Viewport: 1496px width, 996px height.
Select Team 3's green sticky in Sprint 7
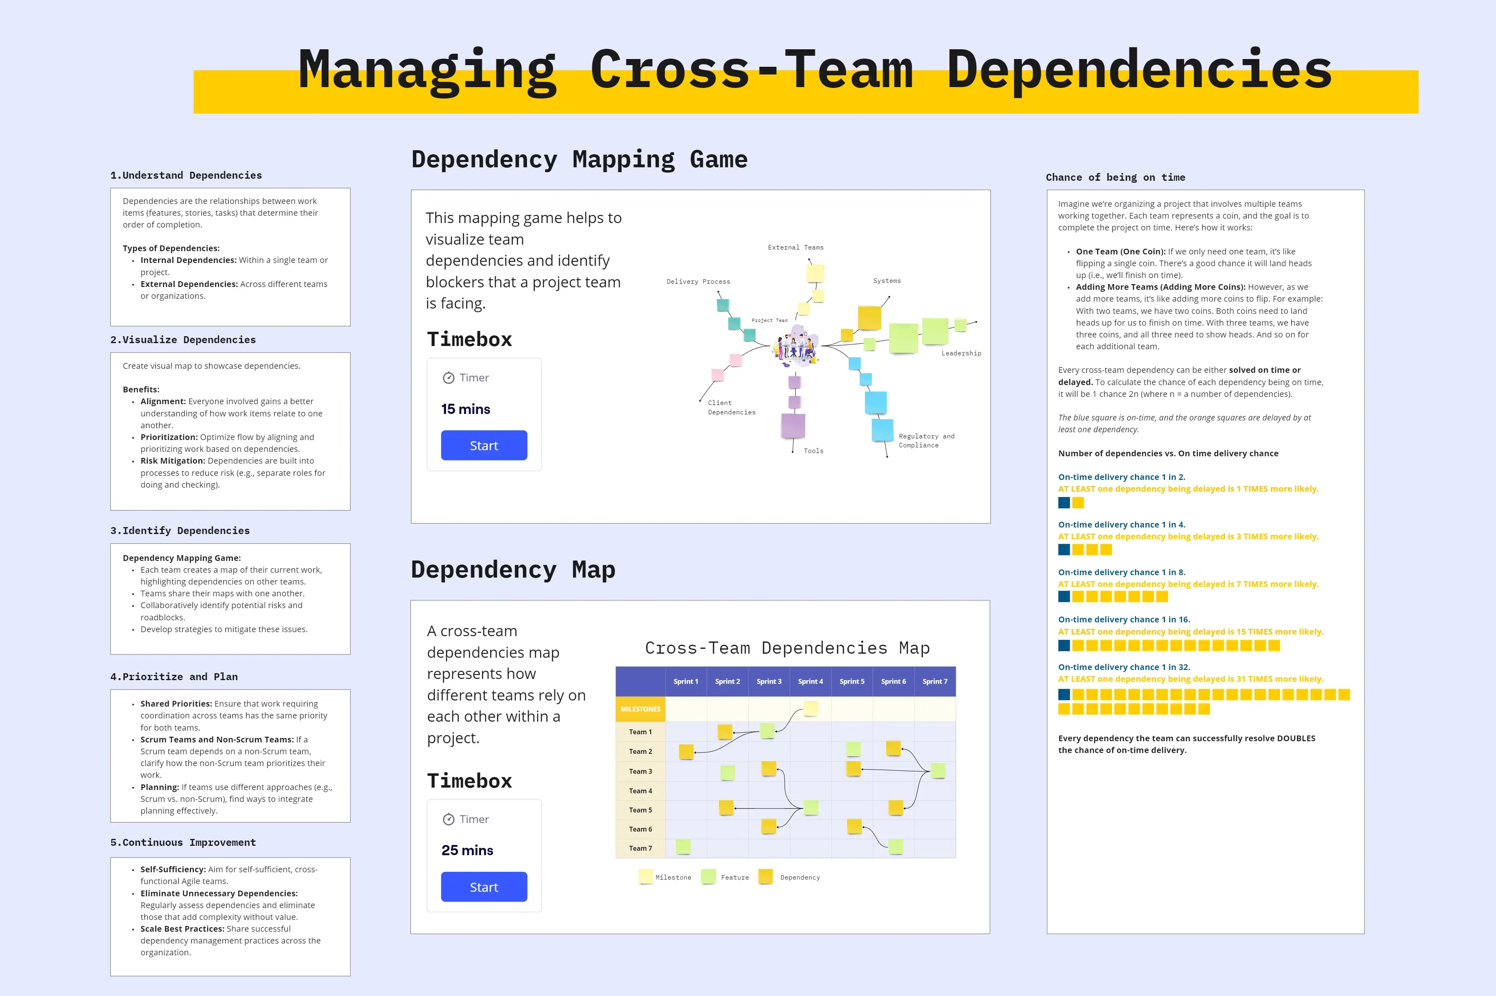[x=939, y=771]
